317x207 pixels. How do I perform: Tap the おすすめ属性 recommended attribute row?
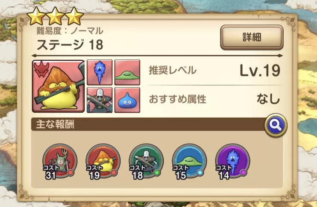(x=214, y=99)
